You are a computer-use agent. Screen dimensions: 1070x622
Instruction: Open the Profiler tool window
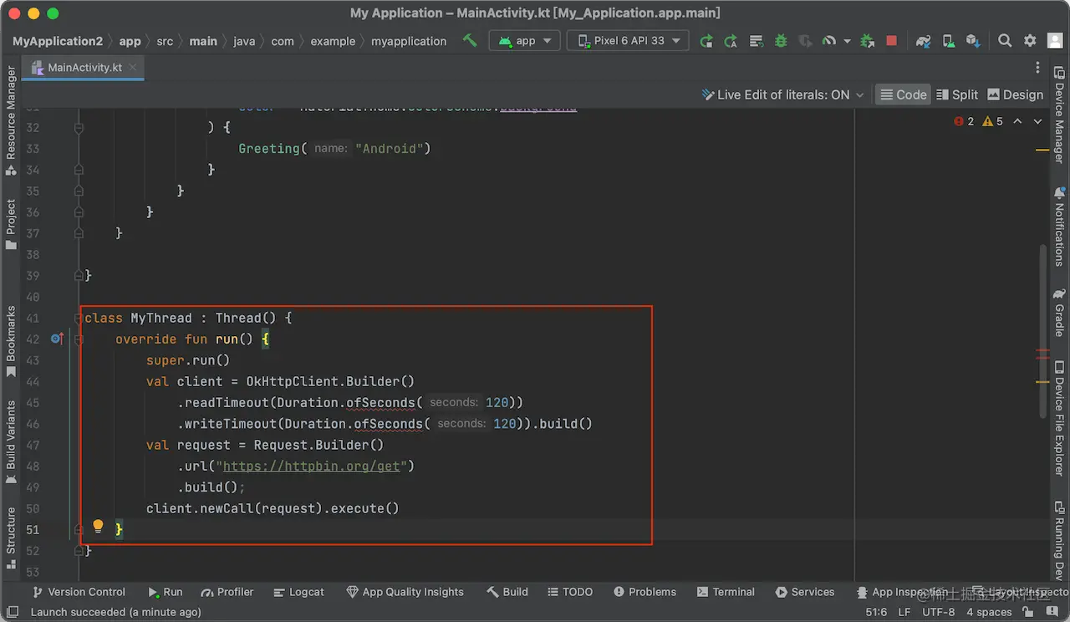(227, 592)
